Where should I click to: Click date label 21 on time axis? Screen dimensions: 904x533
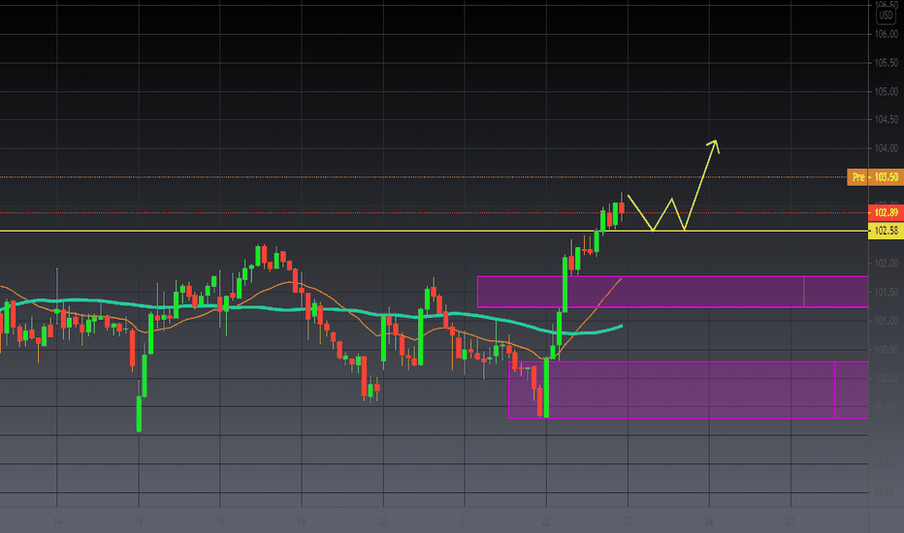[x=465, y=521]
